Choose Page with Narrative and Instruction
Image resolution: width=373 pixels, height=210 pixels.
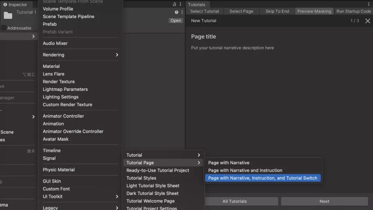click(x=245, y=170)
